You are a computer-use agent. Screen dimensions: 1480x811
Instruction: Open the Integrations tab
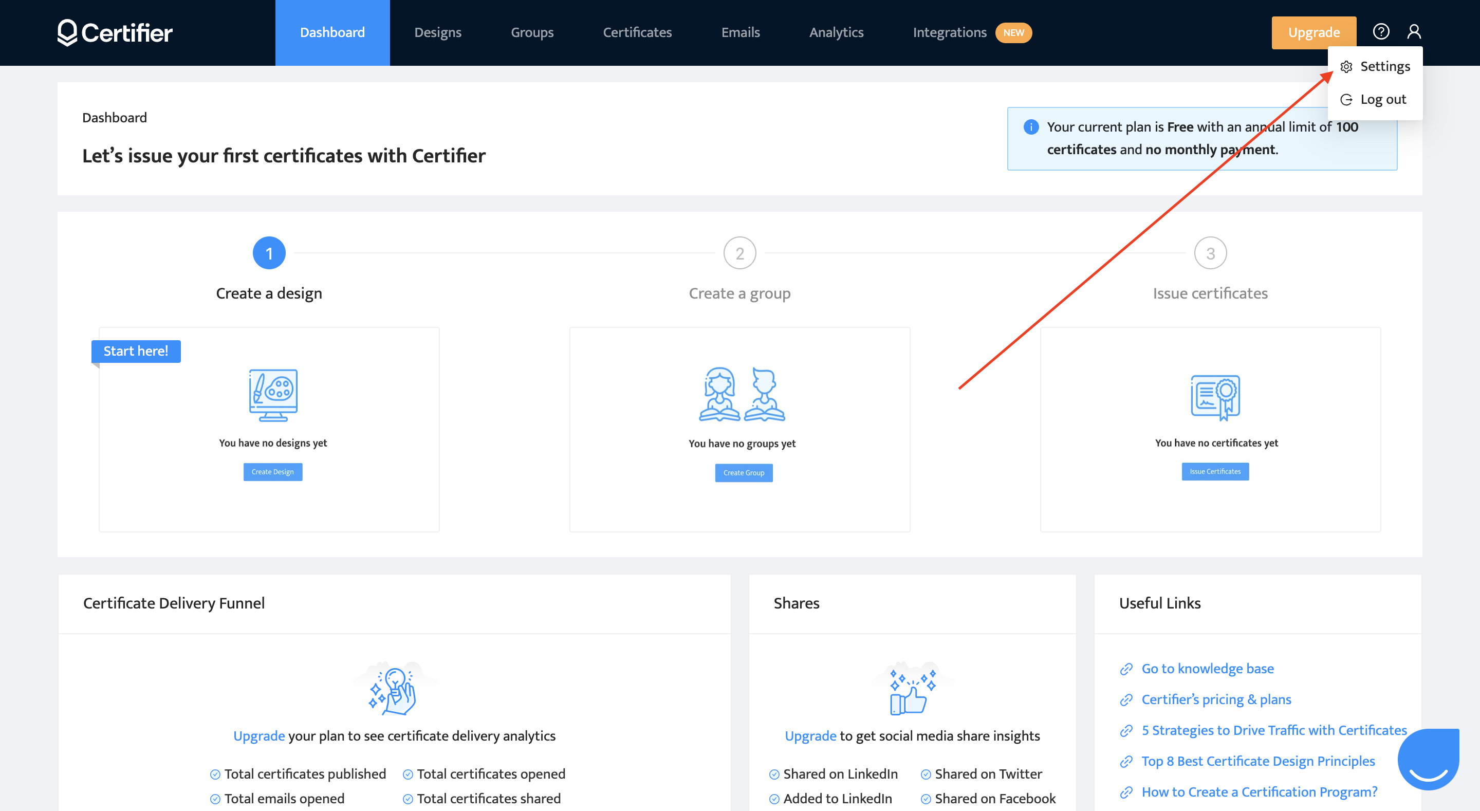coord(949,33)
